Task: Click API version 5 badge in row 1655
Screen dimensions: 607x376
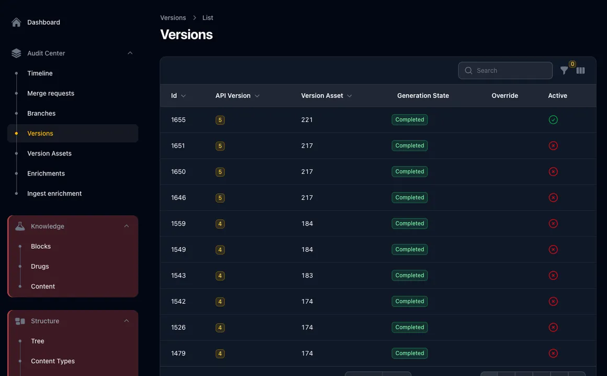Action: pos(220,120)
